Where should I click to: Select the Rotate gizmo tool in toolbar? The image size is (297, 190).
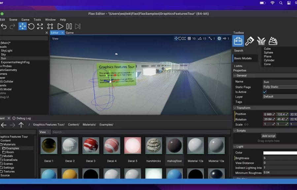pos(31,26)
